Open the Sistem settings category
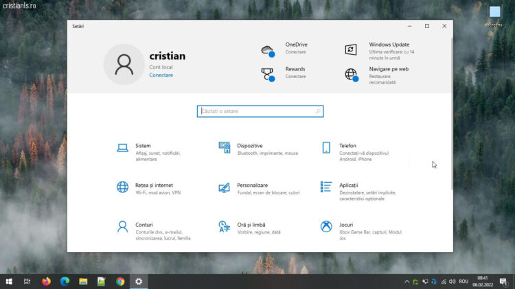The height and width of the screenshot is (289, 515). [x=143, y=147]
